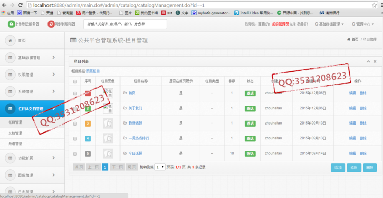
Task: Click the 顶层栏目 path link
Action: click(x=93, y=71)
